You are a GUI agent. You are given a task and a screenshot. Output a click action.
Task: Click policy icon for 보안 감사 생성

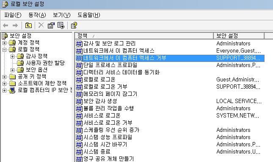tap(79, 101)
